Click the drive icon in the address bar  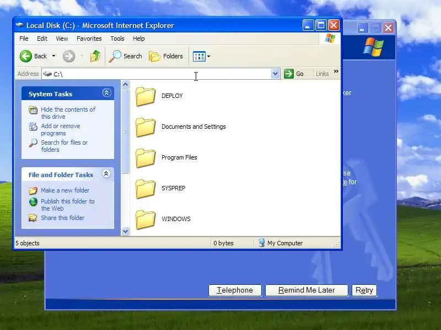47,74
